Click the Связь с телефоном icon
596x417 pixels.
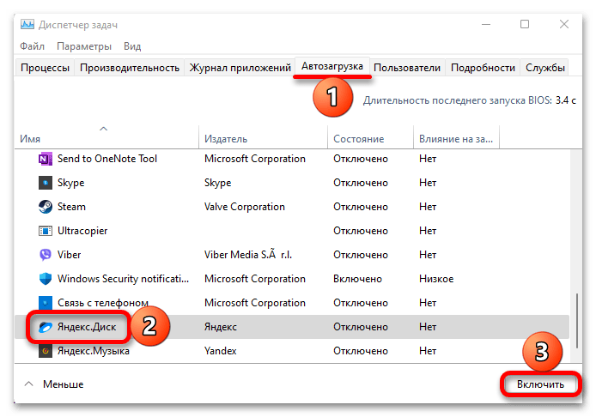pyautogui.click(x=46, y=303)
